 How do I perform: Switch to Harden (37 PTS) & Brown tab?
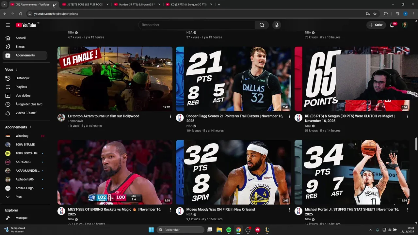[x=137, y=5]
